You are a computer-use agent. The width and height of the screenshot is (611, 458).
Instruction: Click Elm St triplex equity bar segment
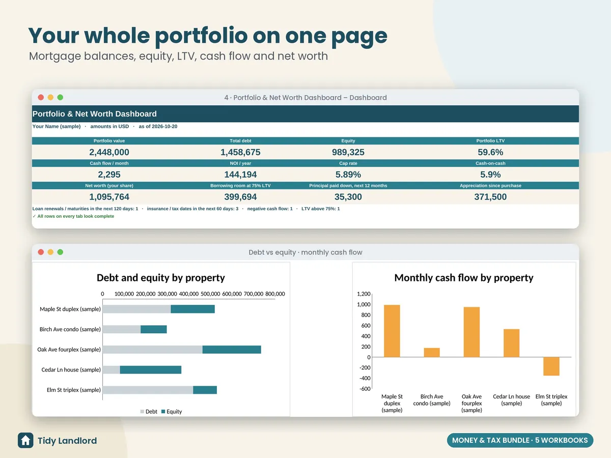(205, 390)
